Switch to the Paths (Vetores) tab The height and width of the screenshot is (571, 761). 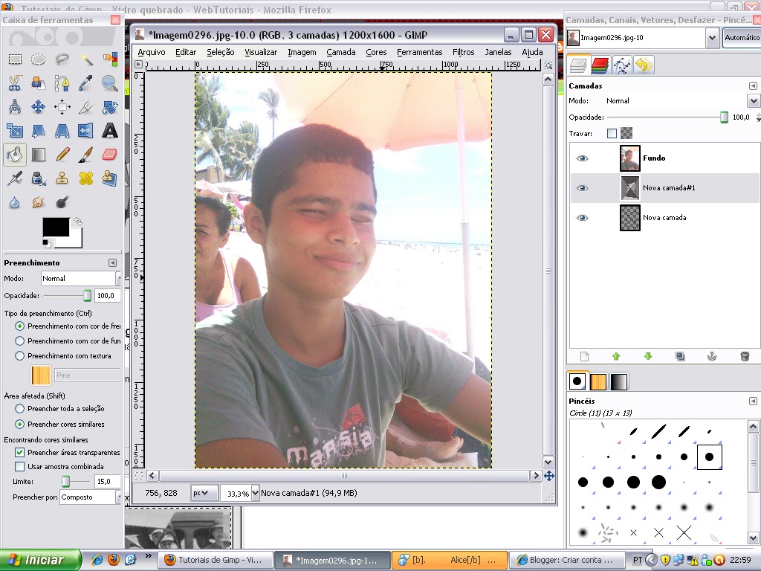[622, 65]
